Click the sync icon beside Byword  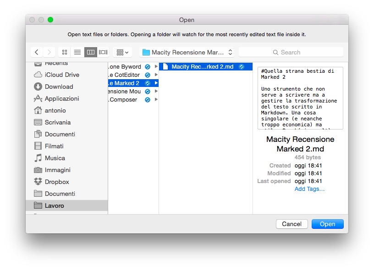click(148, 67)
